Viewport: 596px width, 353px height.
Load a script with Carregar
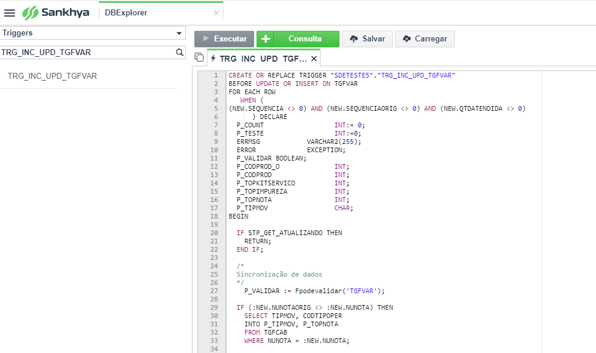click(425, 38)
